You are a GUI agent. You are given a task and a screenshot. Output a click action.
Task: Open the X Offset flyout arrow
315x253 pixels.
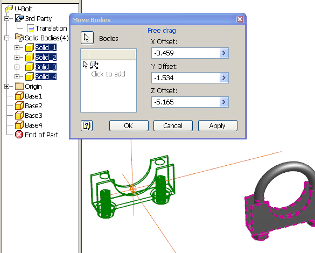pos(224,53)
